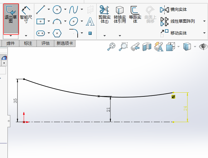Click Move Entities (移动实体) button
This screenshot has width=208, height=158.
click(x=173, y=33)
